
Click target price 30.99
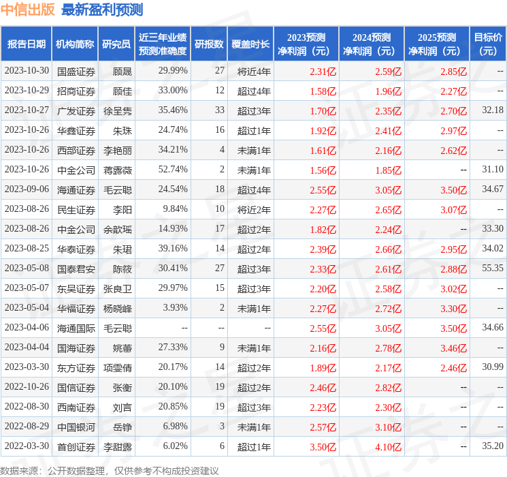pyautogui.click(x=493, y=367)
